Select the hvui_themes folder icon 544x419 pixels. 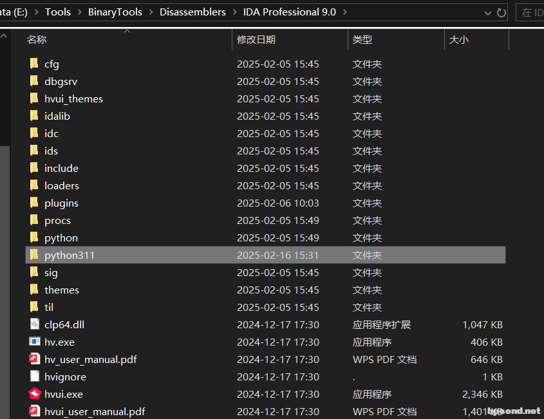coord(34,98)
